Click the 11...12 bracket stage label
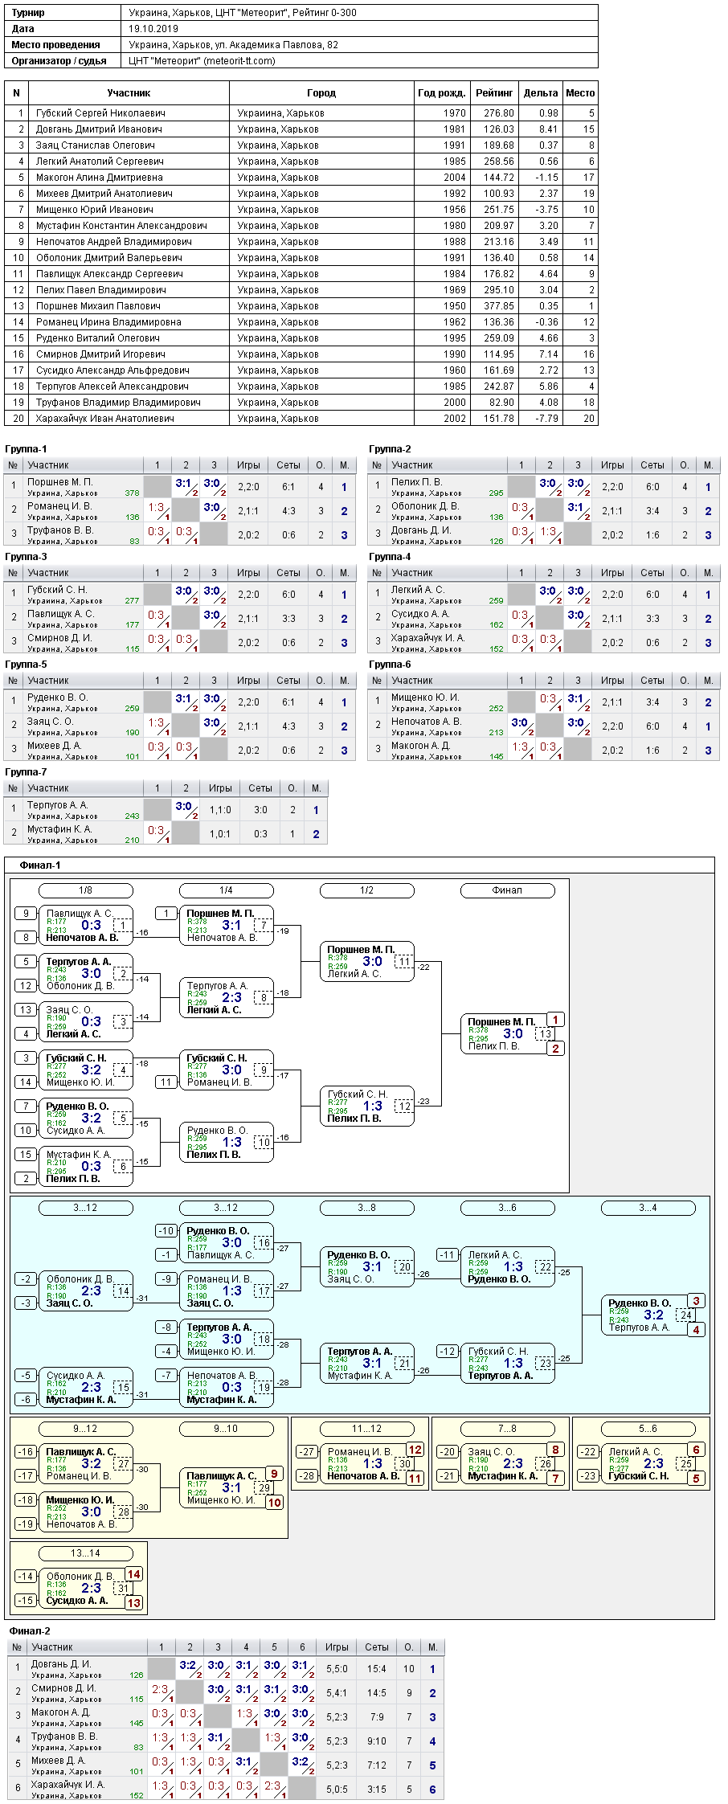This screenshot has width=728, height=1804. 366,1429
